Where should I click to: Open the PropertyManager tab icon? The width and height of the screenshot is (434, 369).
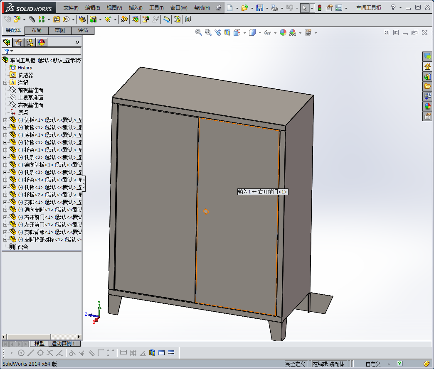coord(18,42)
